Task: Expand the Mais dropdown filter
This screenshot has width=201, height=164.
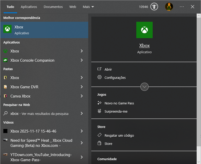Action: pyautogui.click(x=88, y=7)
